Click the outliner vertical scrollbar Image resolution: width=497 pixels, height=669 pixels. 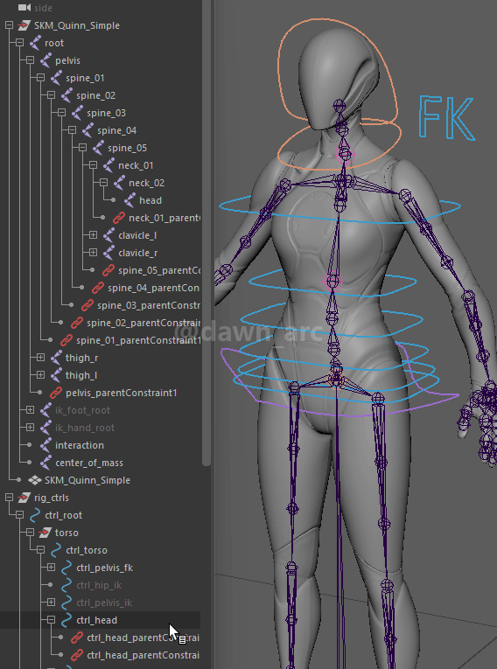(x=206, y=233)
